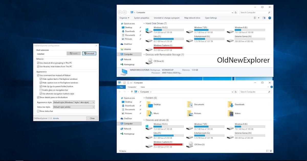Collapse Devices with Removable Storage (1) group
307x161 pixels.
[x=144, y=55]
